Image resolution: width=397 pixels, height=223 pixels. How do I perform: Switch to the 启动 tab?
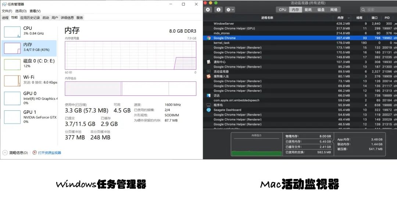[x=46, y=18]
